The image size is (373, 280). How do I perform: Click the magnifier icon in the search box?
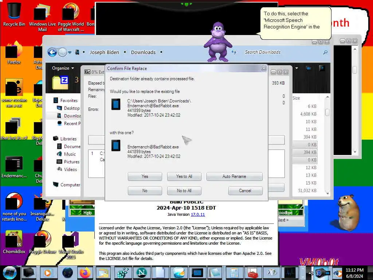point(325,52)
